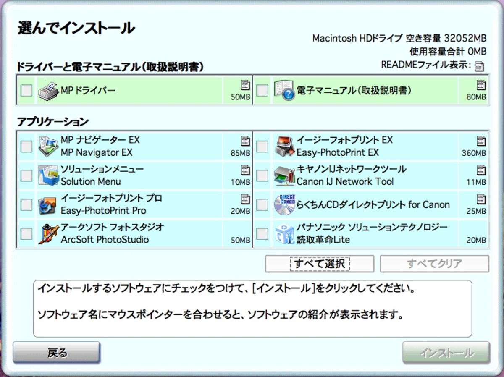Click the Easy-PhotoPrint EX icon
Image resolution: width=504 pixels, height=377 pixels.
pos(284,146)
